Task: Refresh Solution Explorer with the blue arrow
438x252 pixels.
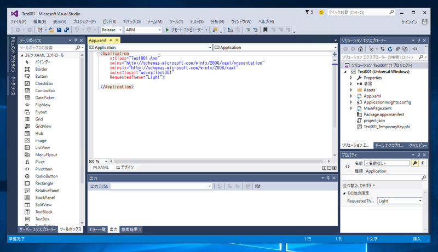Action: click(390, 49)
